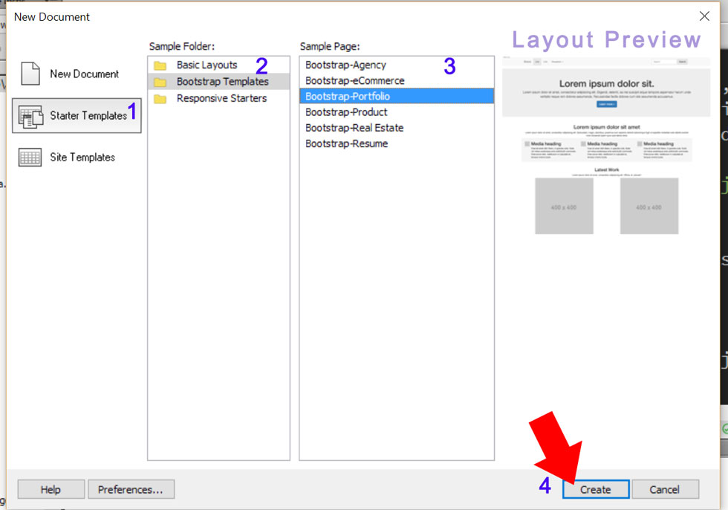Open the Preferences... dialog
Viewport: 728px width, 510px height.
pos(131,490)
